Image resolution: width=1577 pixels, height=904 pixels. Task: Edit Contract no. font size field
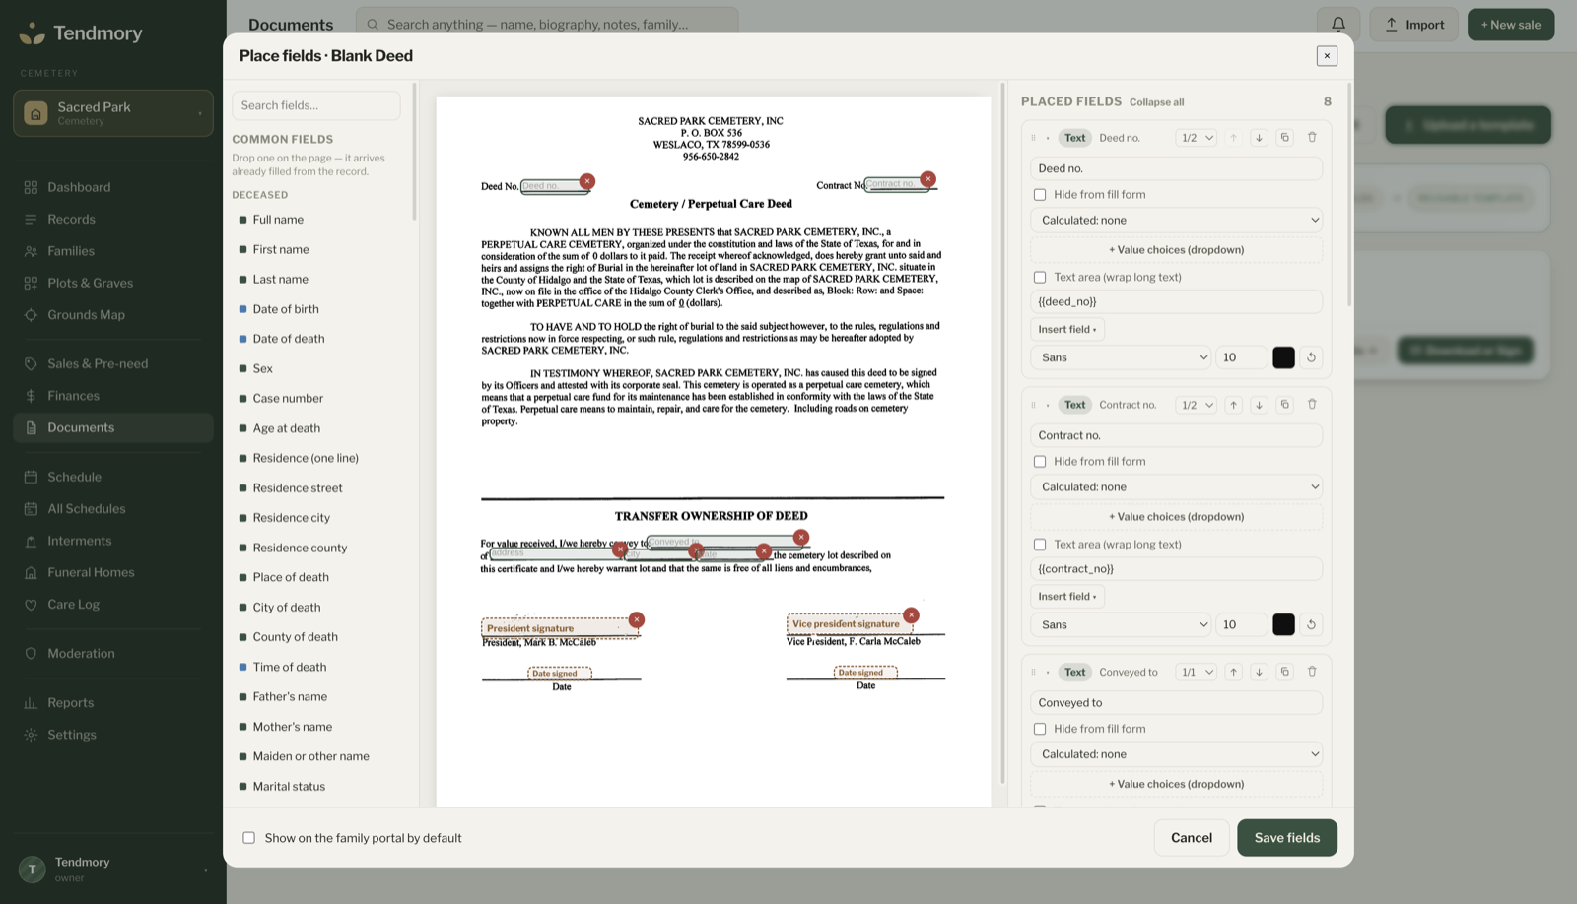point(1242,624)
